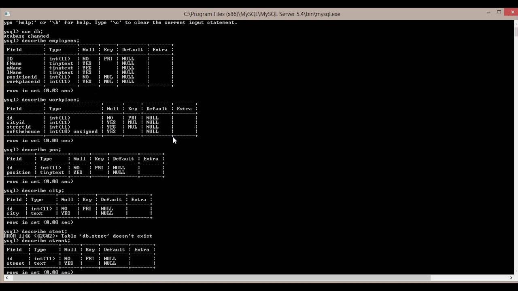
Task: Minimize the mysql.exe console window
Action: click(489, 13)
